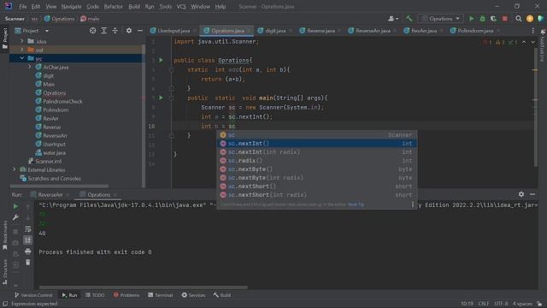Choose sc.nextInt() completion suggestion

317,143
